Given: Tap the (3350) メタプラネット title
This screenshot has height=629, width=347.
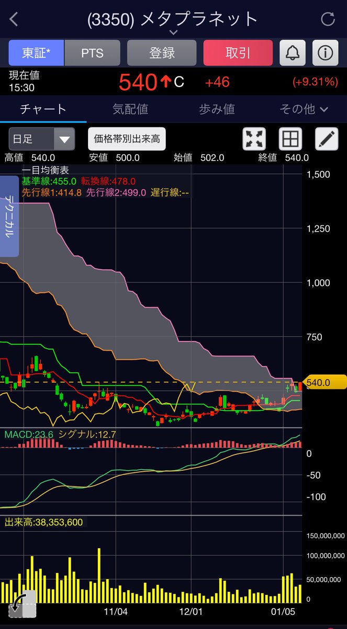Looking at the screenshot, I should tap(173, 19).
